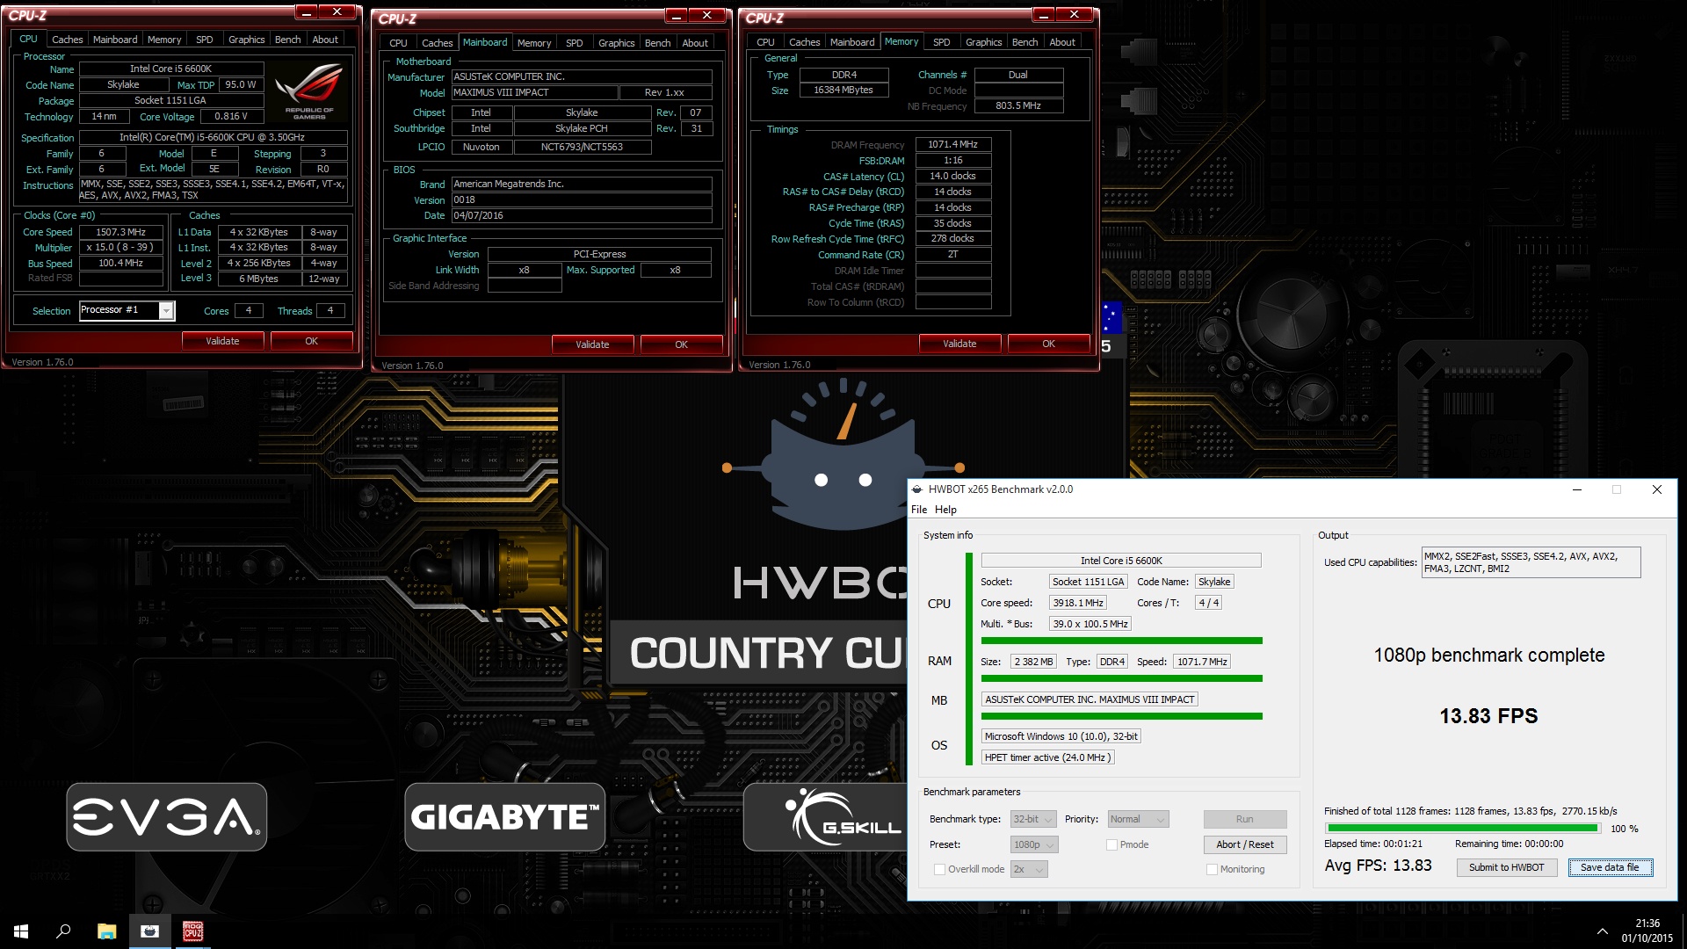
Task: Click Save data file button
Action: [x=1610, y=867]
